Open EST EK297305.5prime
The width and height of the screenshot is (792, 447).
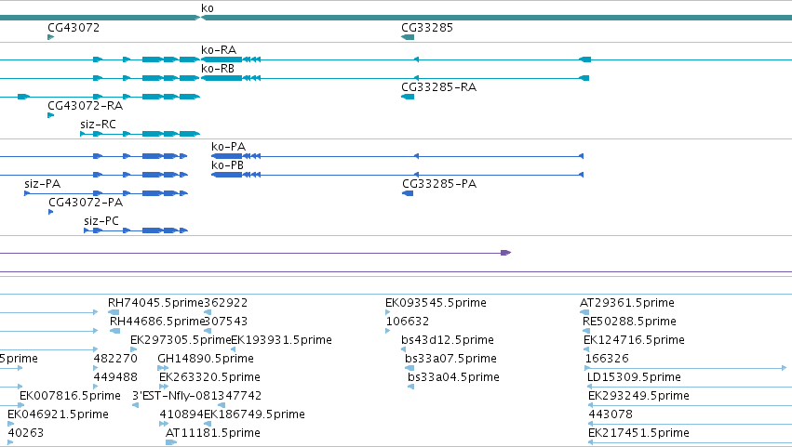coord(181,340)
